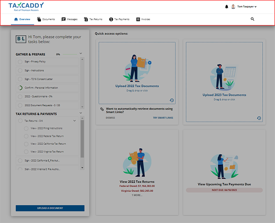Switch to the Documents tab
Viewport: 275px width, 223px height.
pos(45,19)
